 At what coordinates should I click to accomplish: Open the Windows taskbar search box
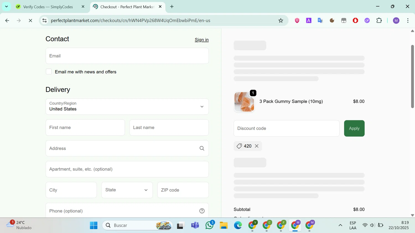[x=138, y=225]
